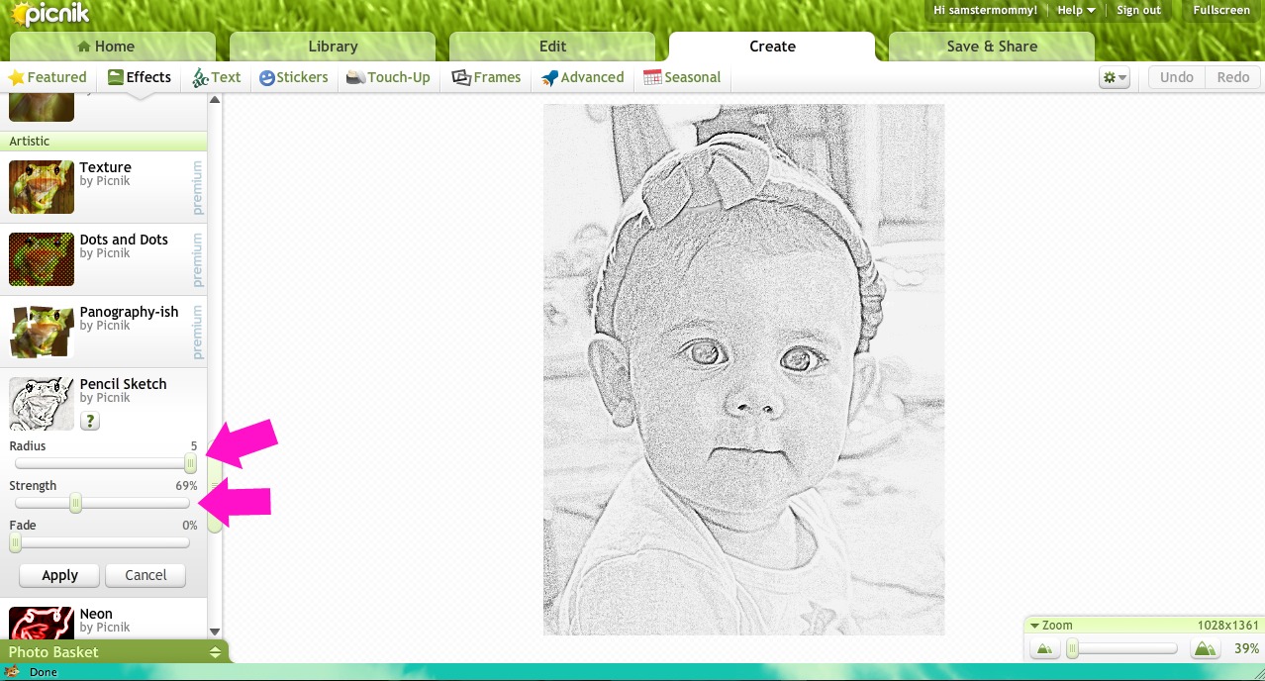Open the Touch-Up section
This screenshot has height=681, width=1265.
pyautogui.click(x=388, y=77)
